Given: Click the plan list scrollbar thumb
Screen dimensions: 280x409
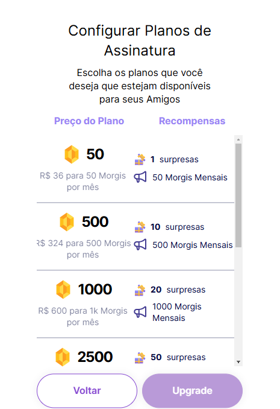Looking at the screenshot, I should (x=238, y=195).
